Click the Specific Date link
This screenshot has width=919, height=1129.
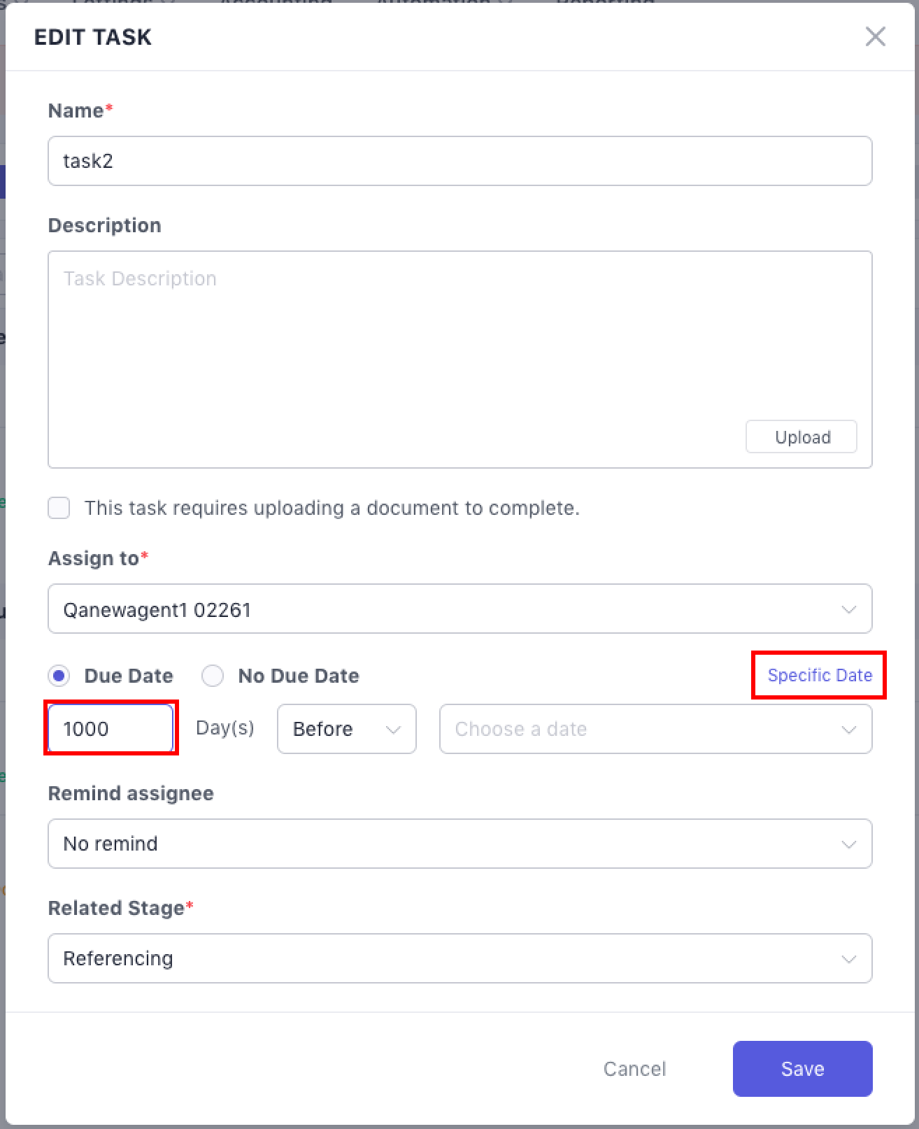pos(819,675)
